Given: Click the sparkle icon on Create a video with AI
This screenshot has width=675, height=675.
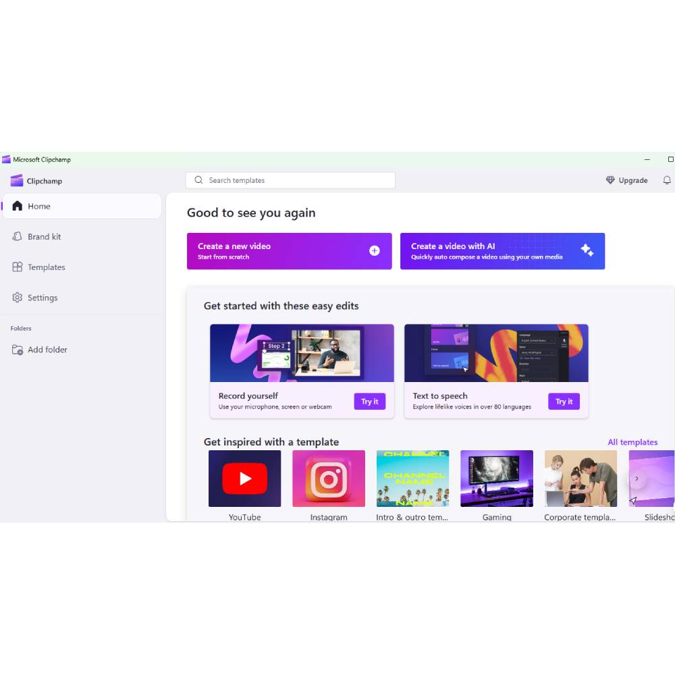Looking at the screenshot, I should point(587,250).
